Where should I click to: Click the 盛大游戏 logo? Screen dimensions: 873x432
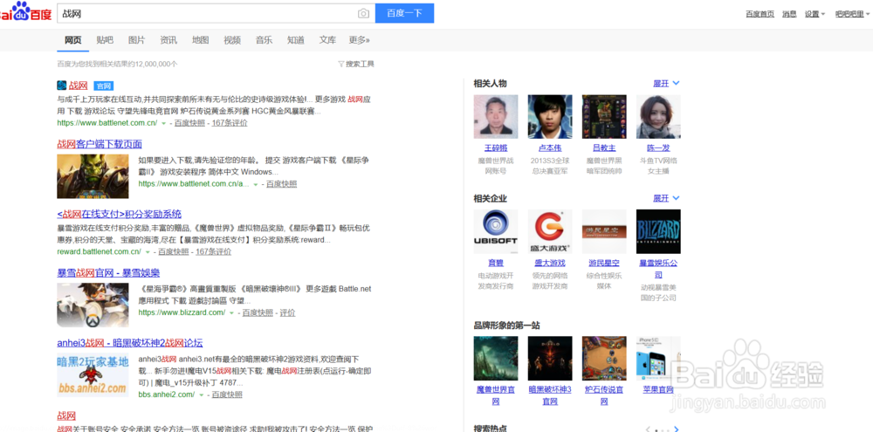tap(550, 231)
